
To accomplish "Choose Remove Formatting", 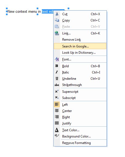I will click(x=80, y=143).
